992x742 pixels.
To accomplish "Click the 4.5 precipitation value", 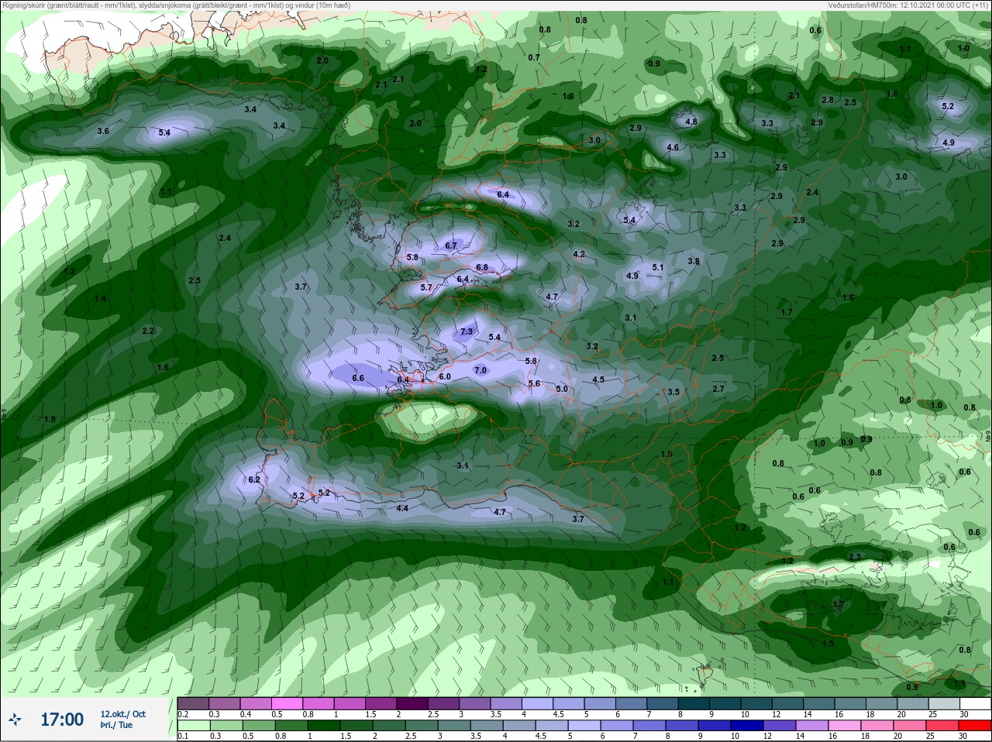I will click(x=598, y=380).
